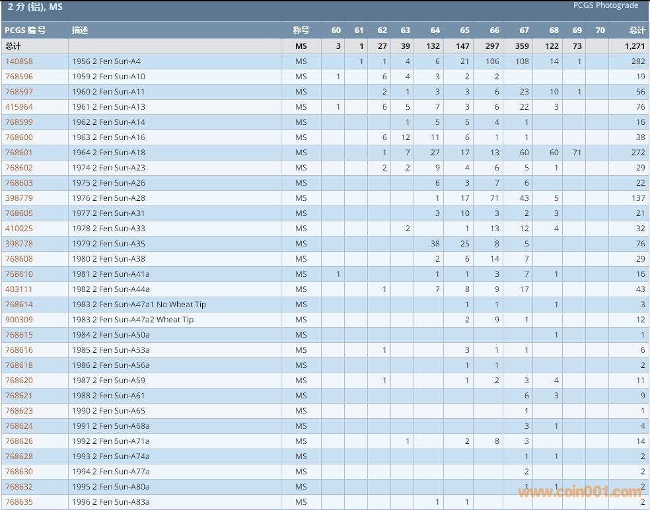
Task: Click the 71 count under grade 69
Action: (576, 153)
